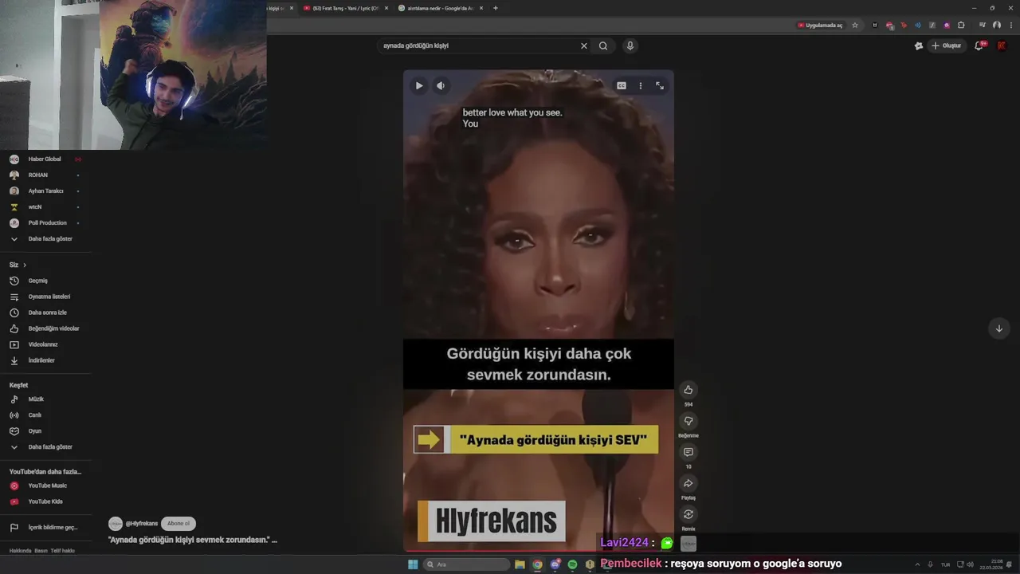This screenshot has height=574, width=1020.
Task: Open the Ayhan Tarakcı subscription
Action: tap(45, 191)
